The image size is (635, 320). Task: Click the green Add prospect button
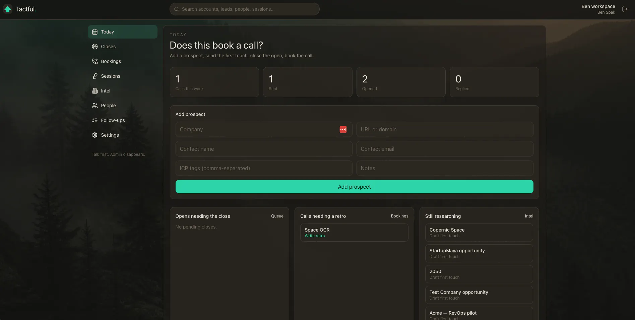(x=355, y=187)
